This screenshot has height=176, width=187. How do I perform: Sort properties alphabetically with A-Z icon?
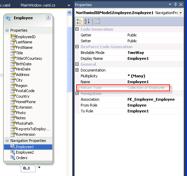[87, 21]
